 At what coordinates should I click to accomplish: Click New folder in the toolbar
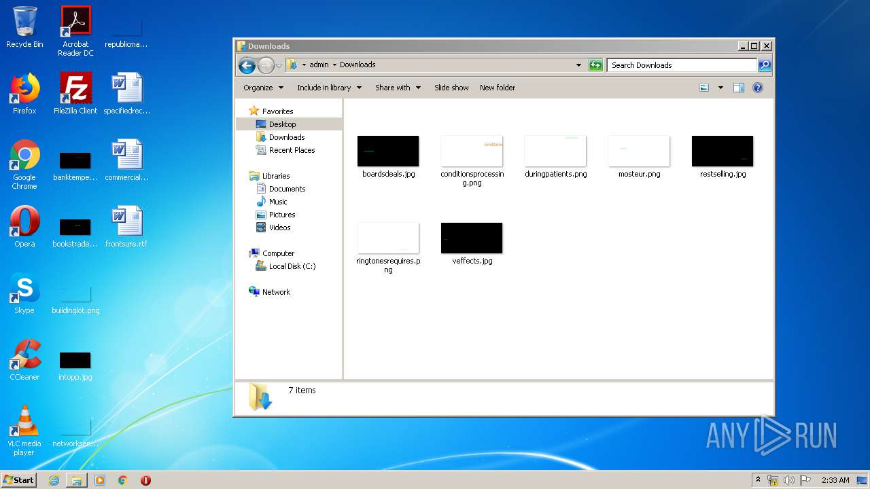[498, 88]
